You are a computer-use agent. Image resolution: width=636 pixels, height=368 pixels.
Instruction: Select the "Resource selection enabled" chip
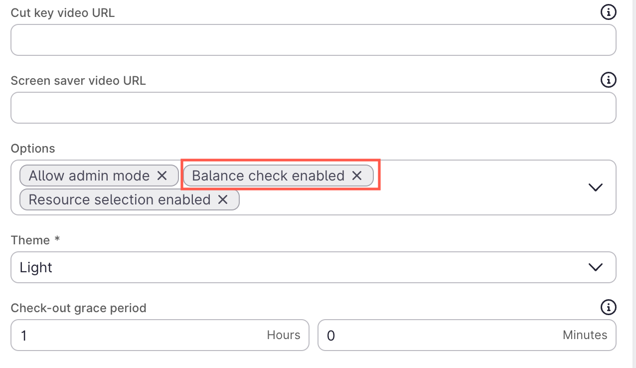(x=118, y=199)
